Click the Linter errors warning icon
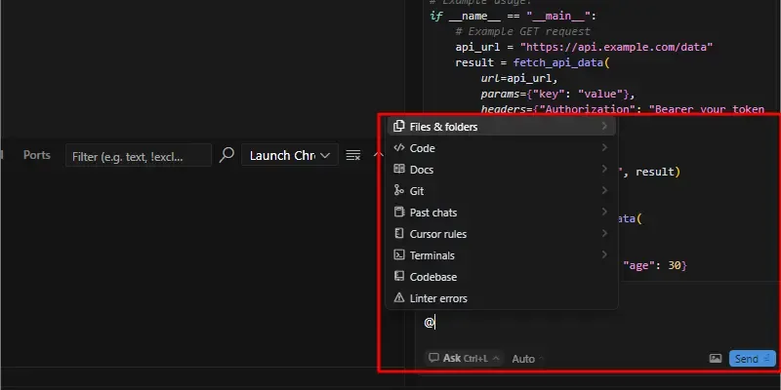The height and width of the screenshot is (390, 781). (x=399, y=298)
